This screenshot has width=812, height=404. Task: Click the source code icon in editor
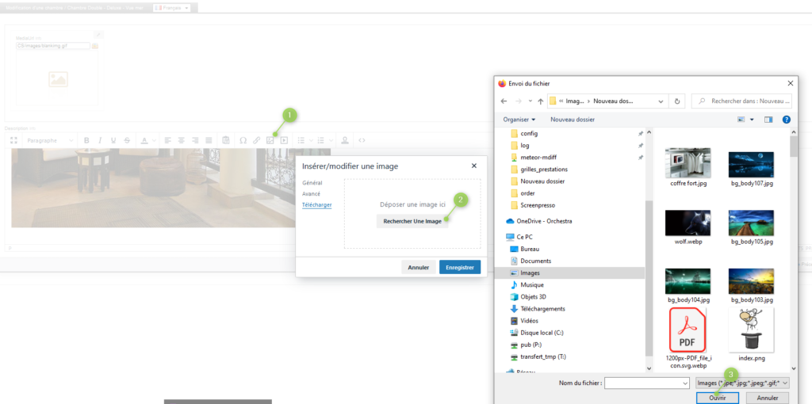click(362, 140)
